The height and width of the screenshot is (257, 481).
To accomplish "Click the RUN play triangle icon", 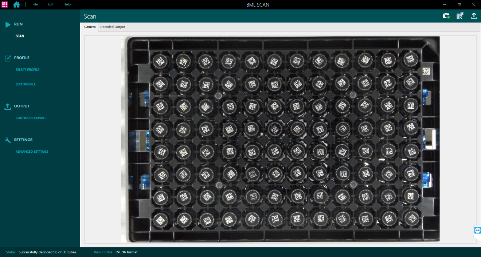I will [x=8, y=25].
